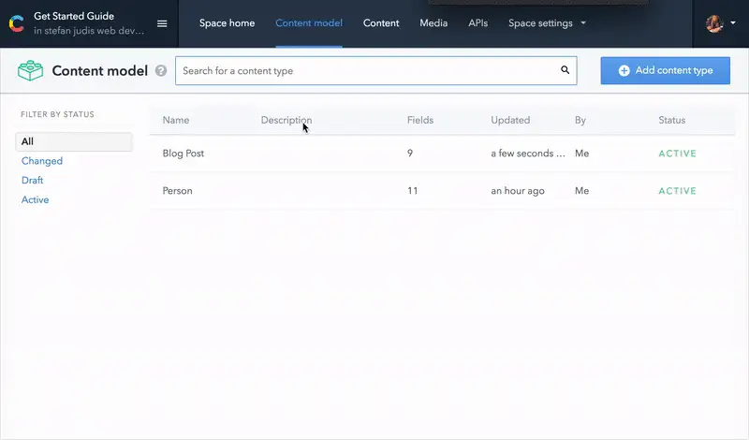Click 'an hour ago' updated time

pos(518,191)
